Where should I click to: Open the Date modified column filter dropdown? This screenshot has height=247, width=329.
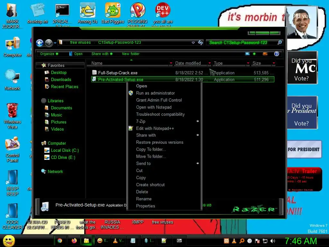point(209,63)
